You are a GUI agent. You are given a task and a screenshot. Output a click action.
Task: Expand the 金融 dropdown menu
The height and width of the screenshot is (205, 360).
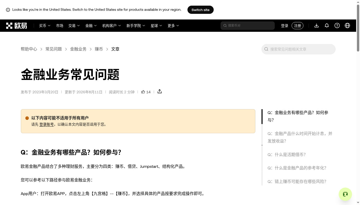click(91, 26)
